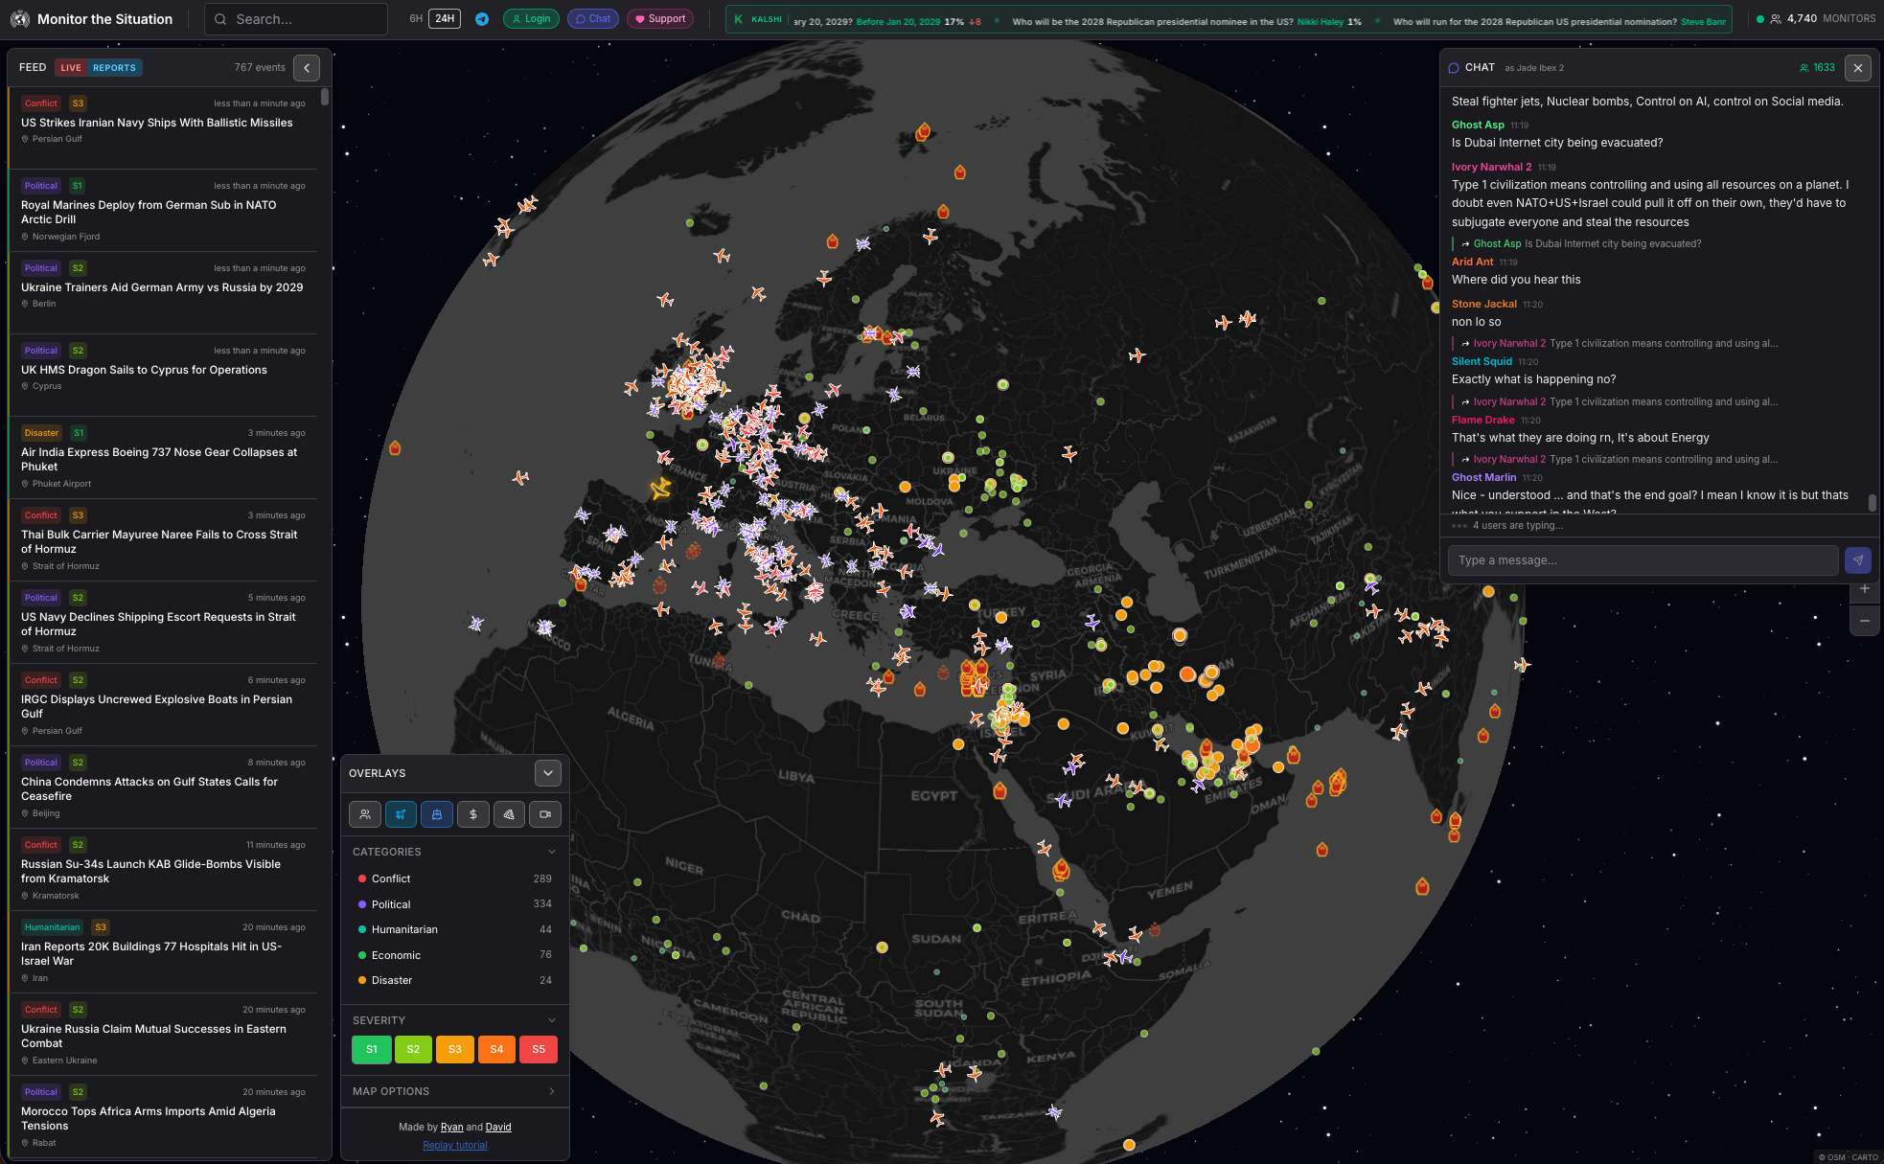The width and height of the screenshot is (1884, 1164).
Task: Switch feed to Reports tab
Action: pyautogui.click(x=114, y=68)
